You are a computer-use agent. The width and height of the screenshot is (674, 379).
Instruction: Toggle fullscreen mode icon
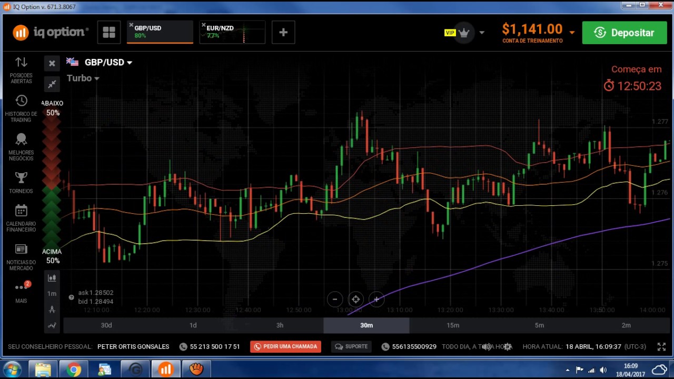[x=662, y=347]
